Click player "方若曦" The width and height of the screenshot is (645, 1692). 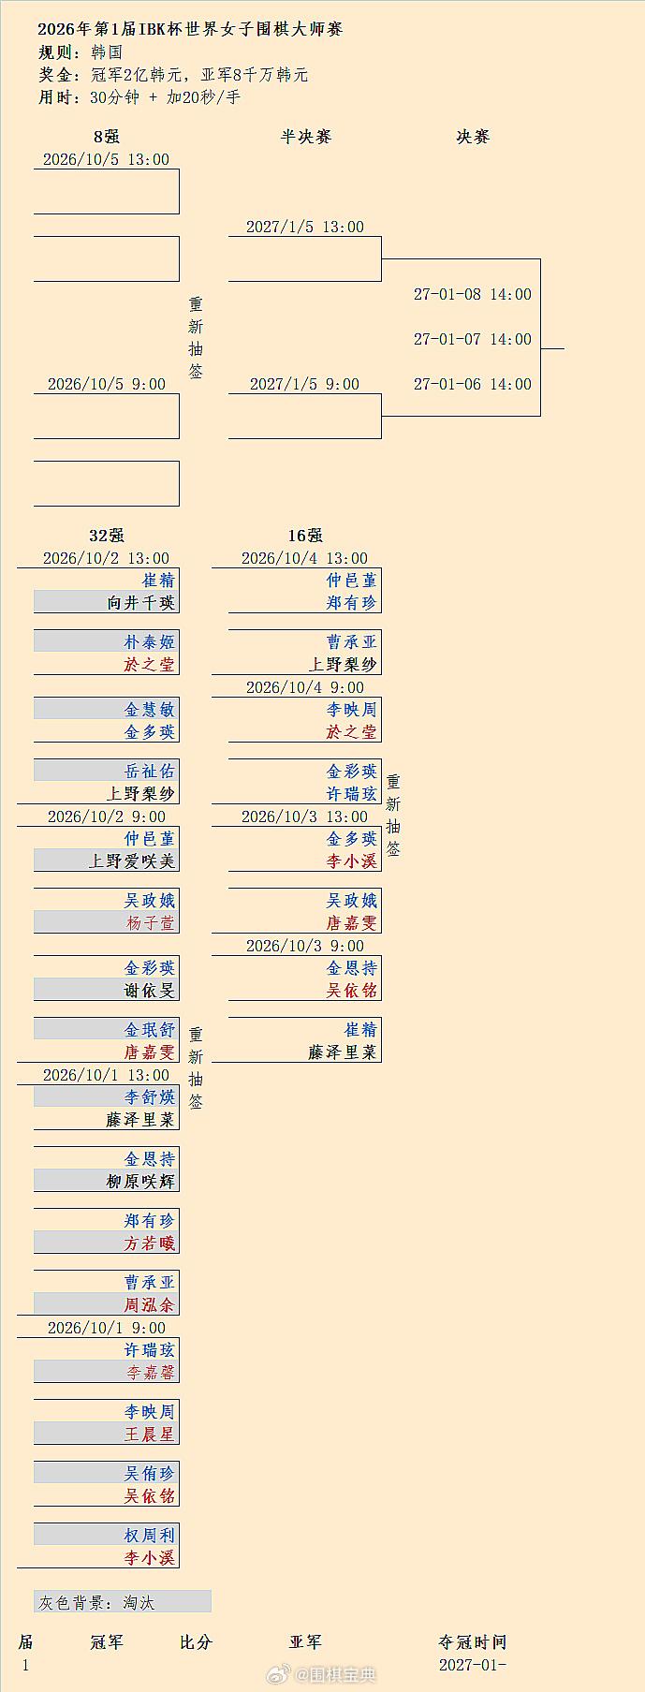coord(150,1243)
